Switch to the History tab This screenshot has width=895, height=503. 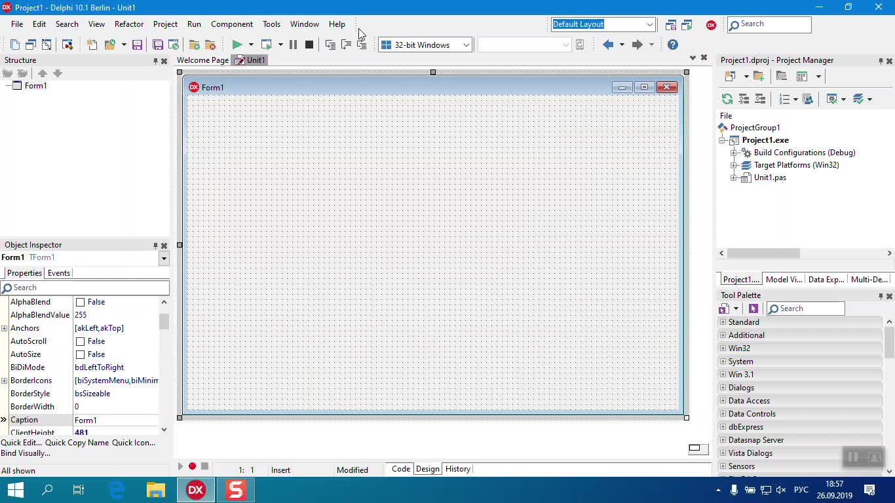pyautogui.click(x=457, y=469)
